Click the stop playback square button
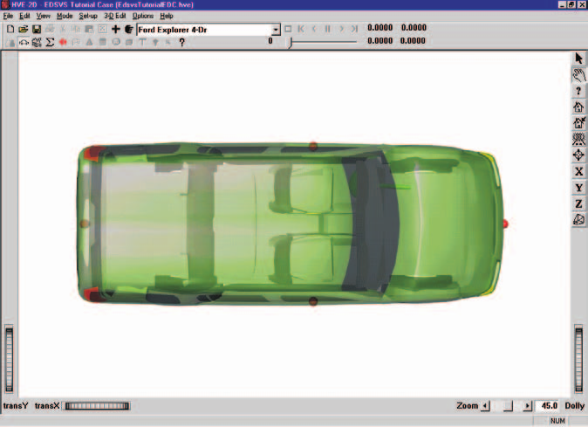This screenshot has width=588, height=427. (288, 29)
